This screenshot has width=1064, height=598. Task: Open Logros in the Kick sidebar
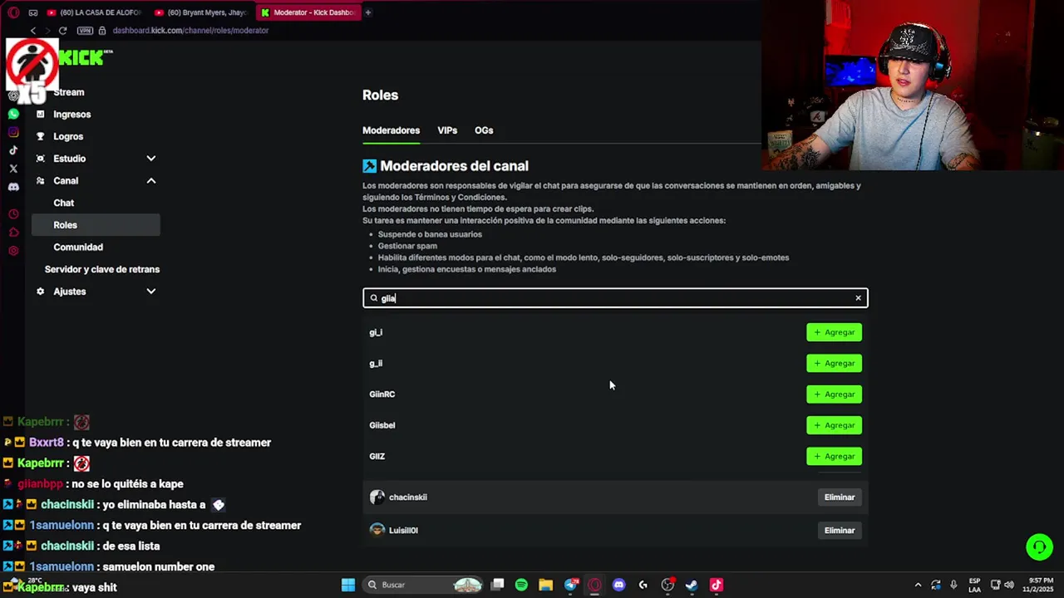pos(68,136)
